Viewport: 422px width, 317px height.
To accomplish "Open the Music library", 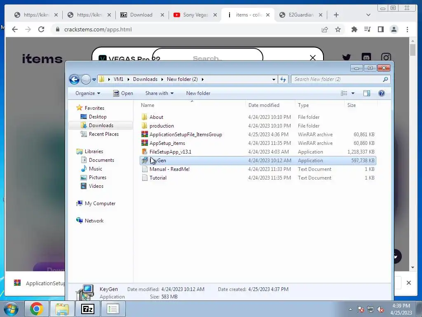I will pos(95,169).
